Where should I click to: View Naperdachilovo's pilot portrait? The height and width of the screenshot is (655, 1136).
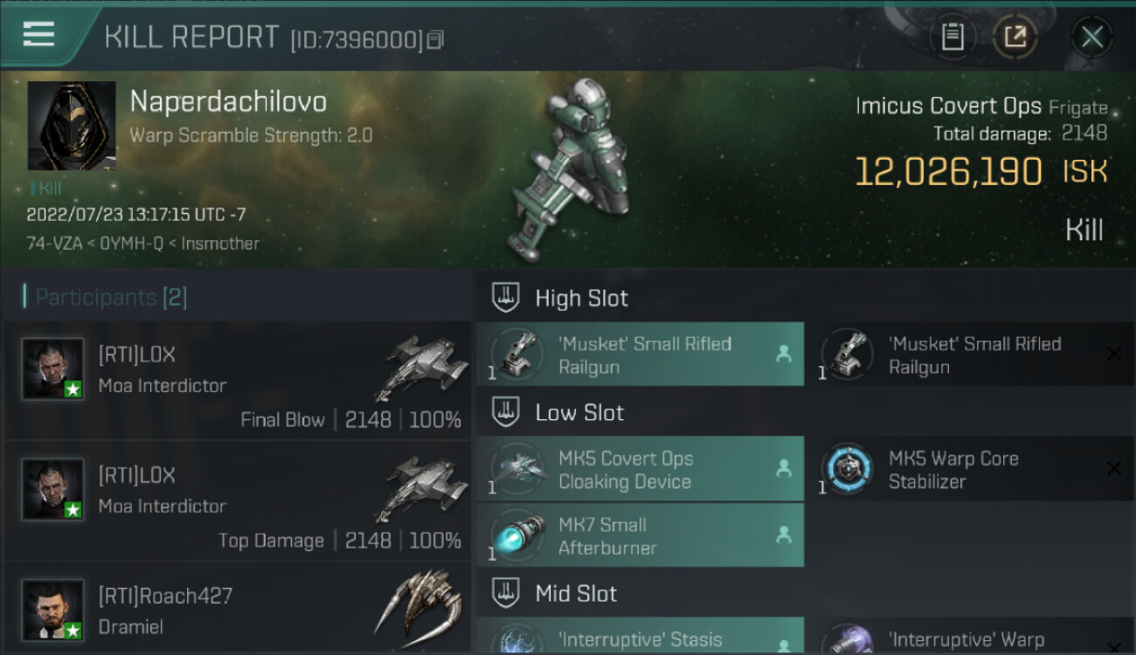click(x=72, y=126)
